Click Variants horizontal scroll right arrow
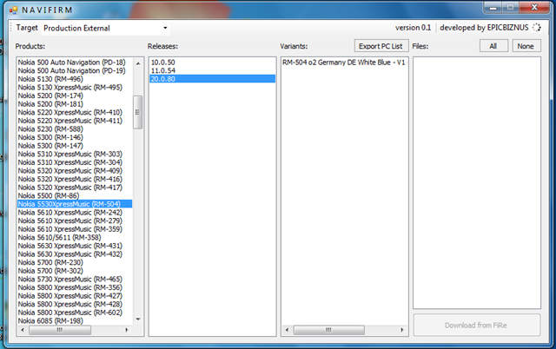Image resolution: width=556 pixels, height=349 pixels. pyautogui.click(x=402, y=330)
